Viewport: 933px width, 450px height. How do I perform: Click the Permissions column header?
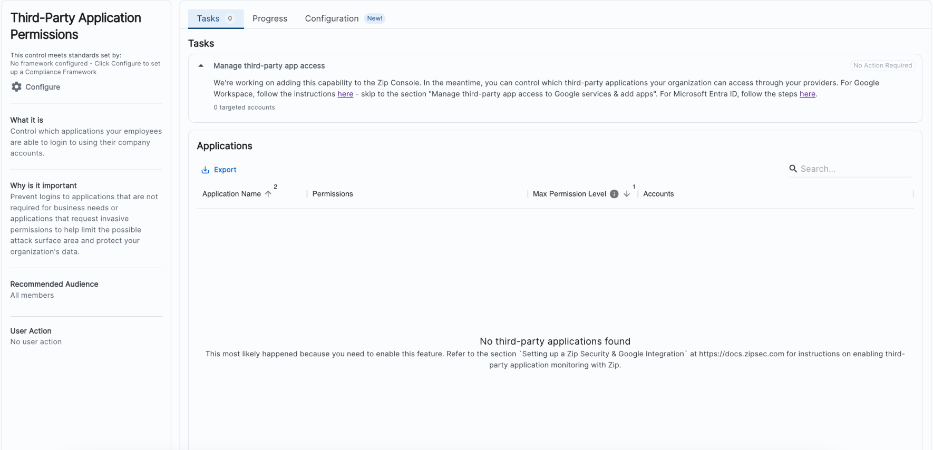pos(333,194)
